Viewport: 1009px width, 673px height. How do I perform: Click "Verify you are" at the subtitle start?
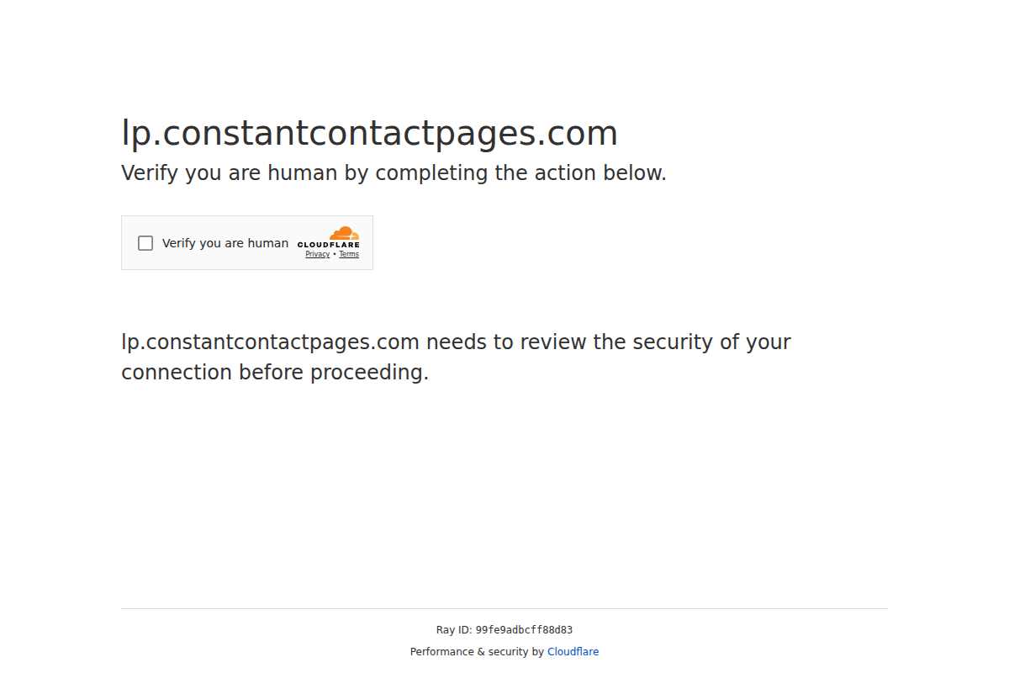(191, 173)
